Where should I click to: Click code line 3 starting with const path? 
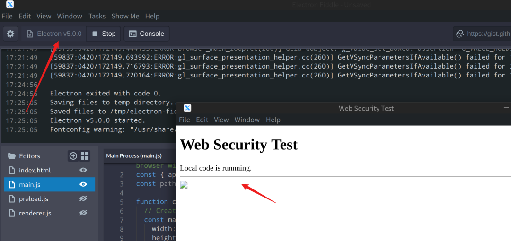[156, 184]
